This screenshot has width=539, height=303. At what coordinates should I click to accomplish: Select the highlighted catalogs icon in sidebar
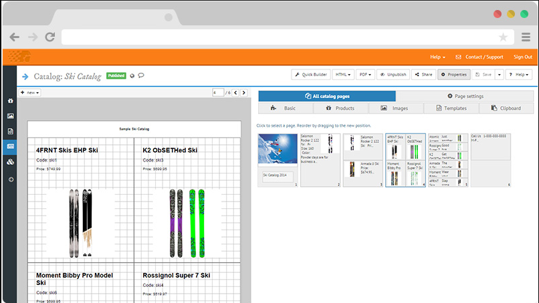(x=10, y=147)
